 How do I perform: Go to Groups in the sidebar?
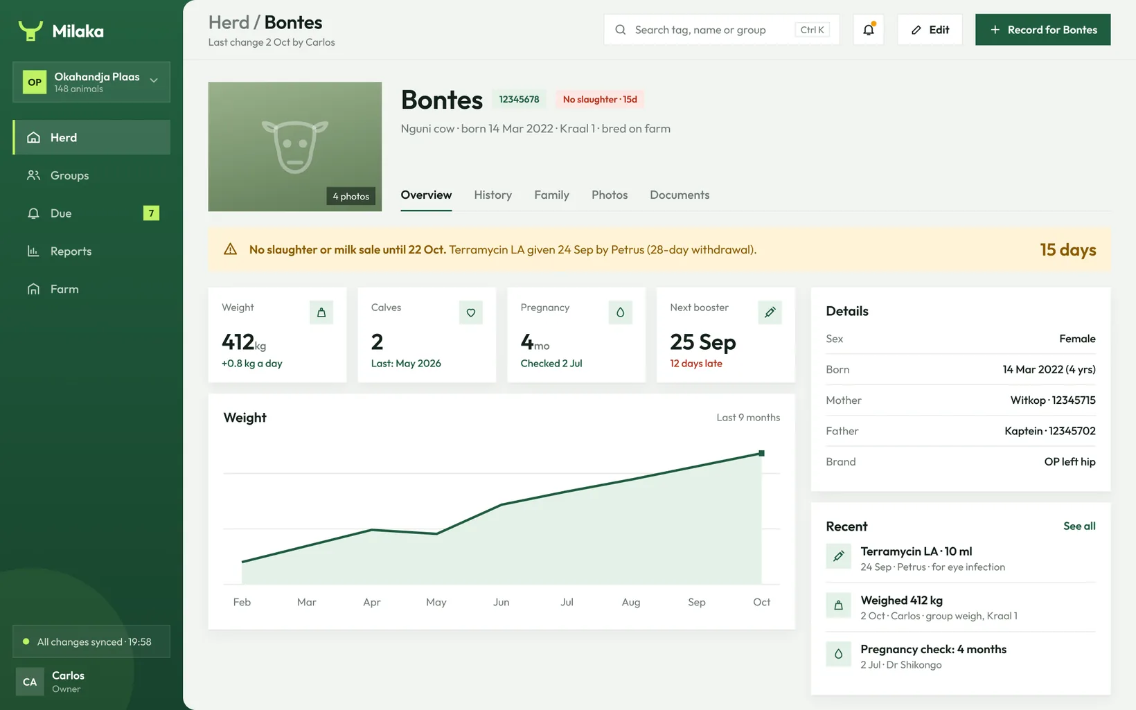(91, 175)
